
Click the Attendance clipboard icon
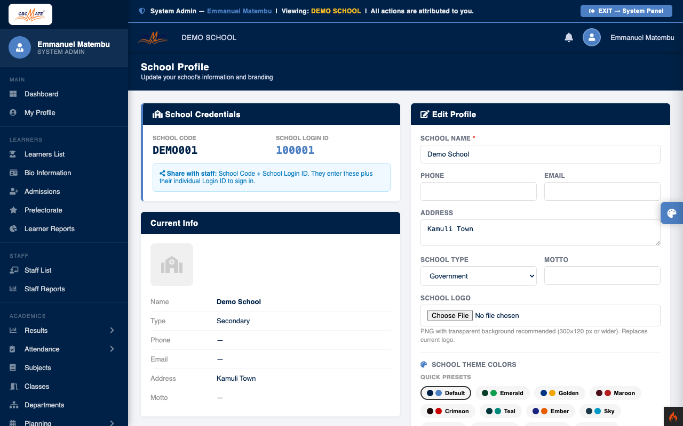point(13,349)
